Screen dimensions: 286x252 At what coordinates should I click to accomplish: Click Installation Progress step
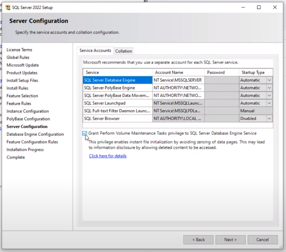(25, 150)
